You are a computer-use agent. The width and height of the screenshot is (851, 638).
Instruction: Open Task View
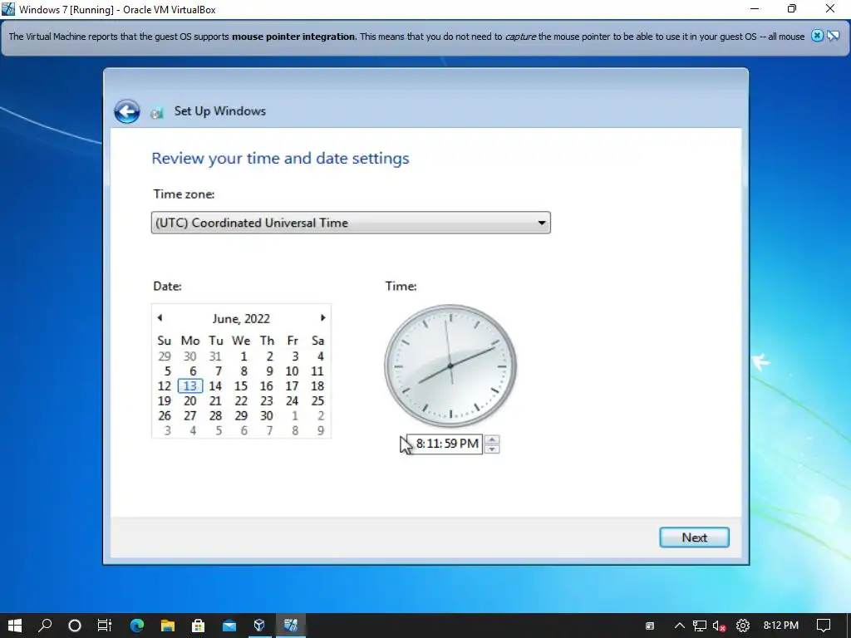tap(104, 626)
